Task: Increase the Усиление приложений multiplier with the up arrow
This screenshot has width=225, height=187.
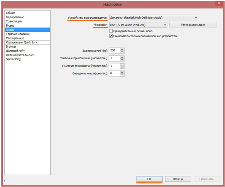Action: pos(122,57)
